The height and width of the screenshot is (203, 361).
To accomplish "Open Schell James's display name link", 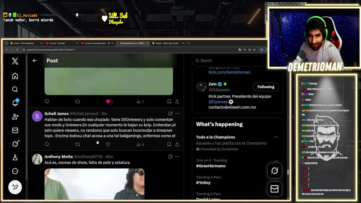I will click(56, 114).
